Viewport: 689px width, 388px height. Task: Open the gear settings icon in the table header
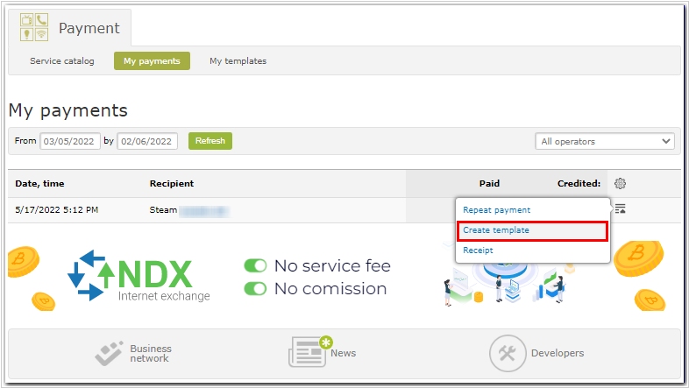620,184
